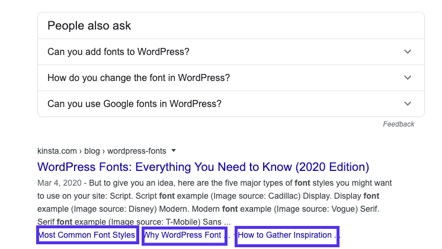Follow the "Most Common Font Styles" sitelink
Screen dimensions: 442x249
click(x=87, y=235)
